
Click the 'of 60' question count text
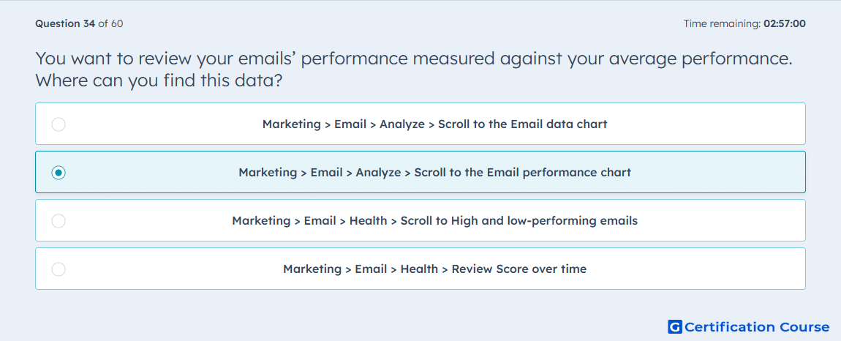pos(111,23)
